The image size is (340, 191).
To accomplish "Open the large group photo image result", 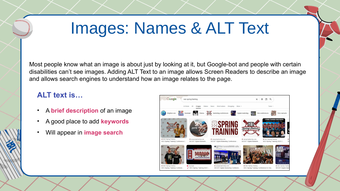I will (258, 154).
